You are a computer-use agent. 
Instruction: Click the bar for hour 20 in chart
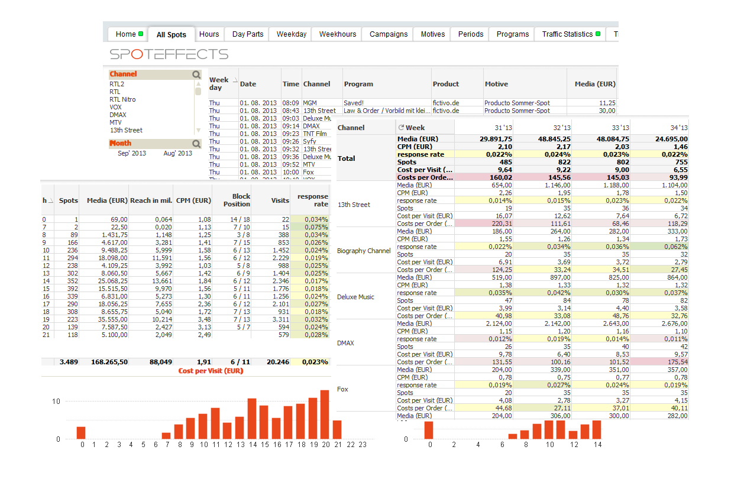click(325, 415)
